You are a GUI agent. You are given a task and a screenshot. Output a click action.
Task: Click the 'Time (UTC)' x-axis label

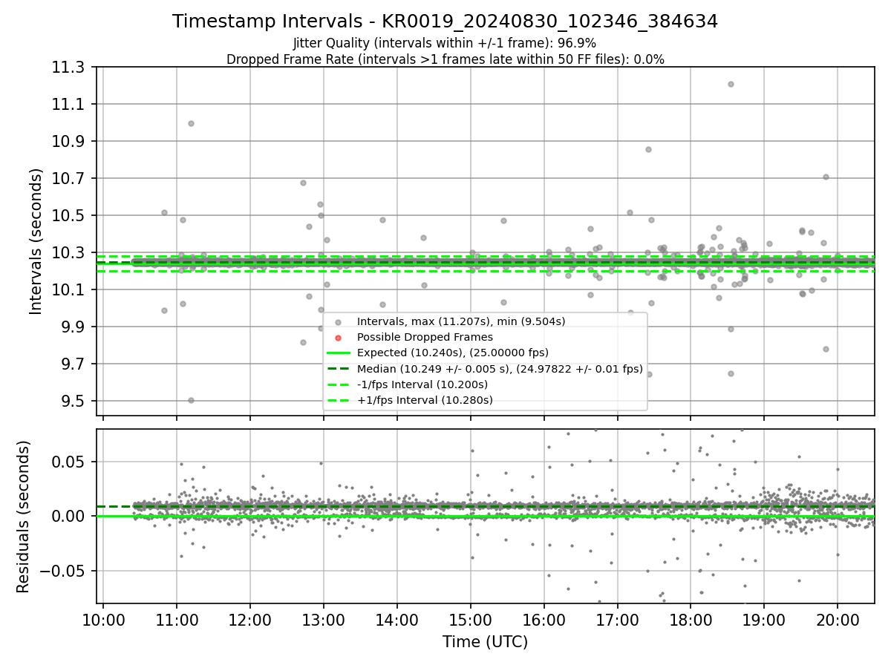point(485,642)
